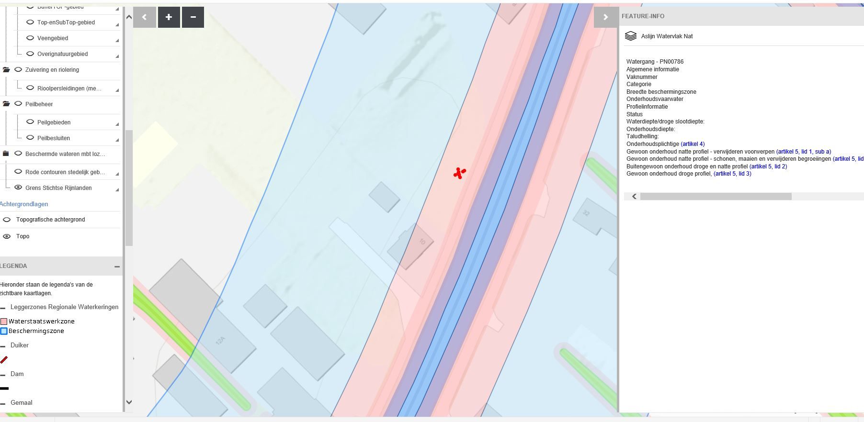The width and height of the screenshot is (864, 422).
Task: Click left arrow of Feature-Info horizontal scrollbar
Action: pos(634,197)
